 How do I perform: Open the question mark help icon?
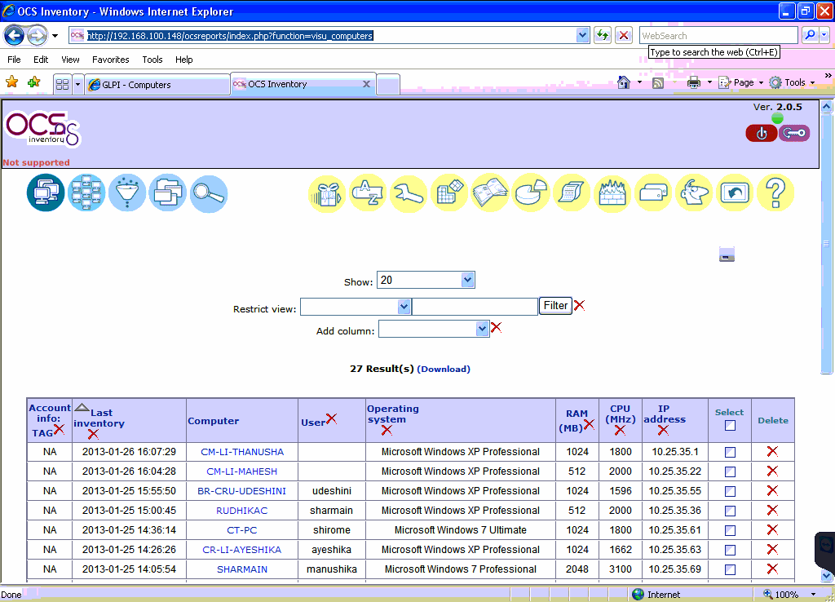(775, 193)
